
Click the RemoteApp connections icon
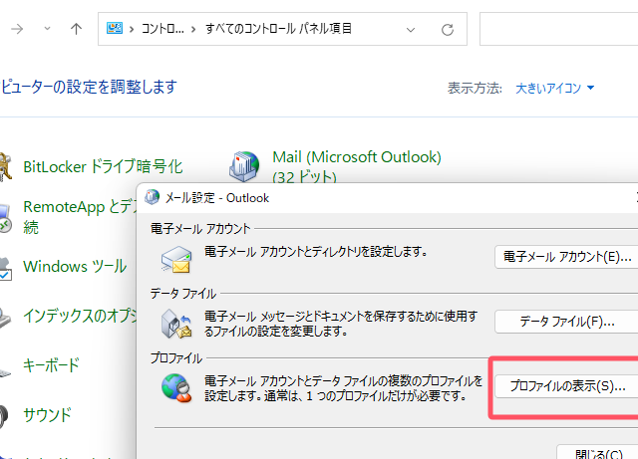(x=5, y=217)
